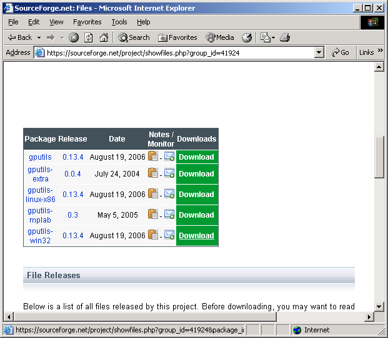The height and width of the screenshot is (338, 388).
Task: Open the gputils-linux-x86 package link
Action: [40, 195]
